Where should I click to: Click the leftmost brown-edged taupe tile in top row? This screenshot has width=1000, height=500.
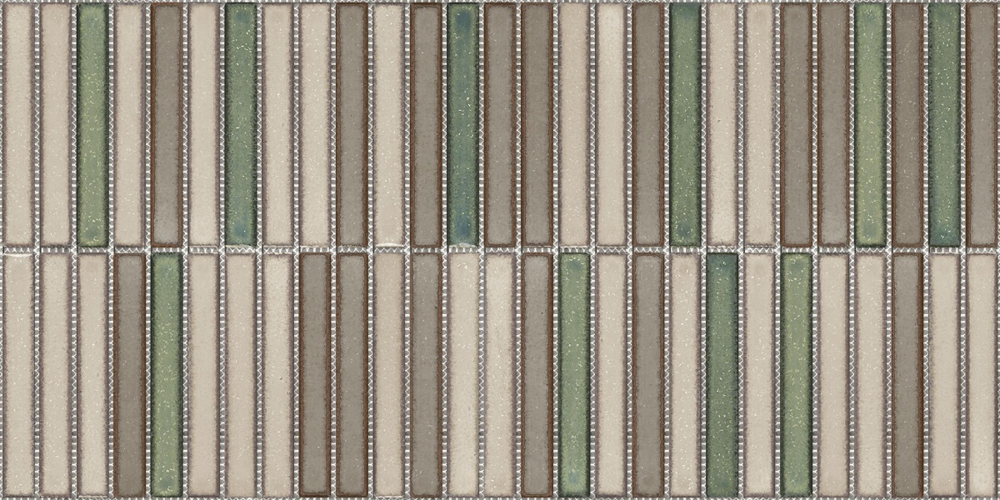click(x=167, y=125)
